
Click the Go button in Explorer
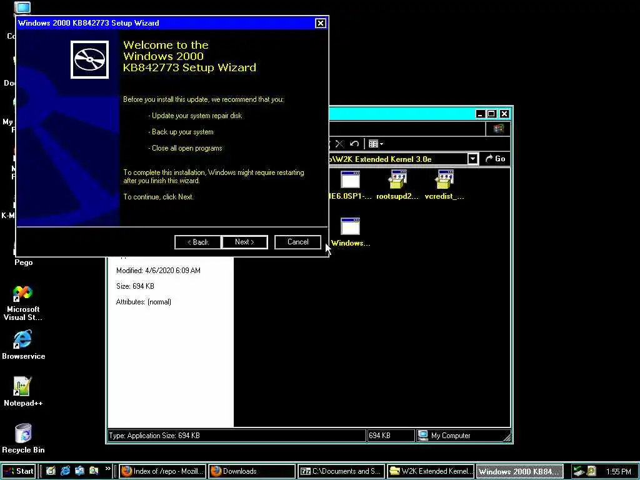click(x=495, y=159)
